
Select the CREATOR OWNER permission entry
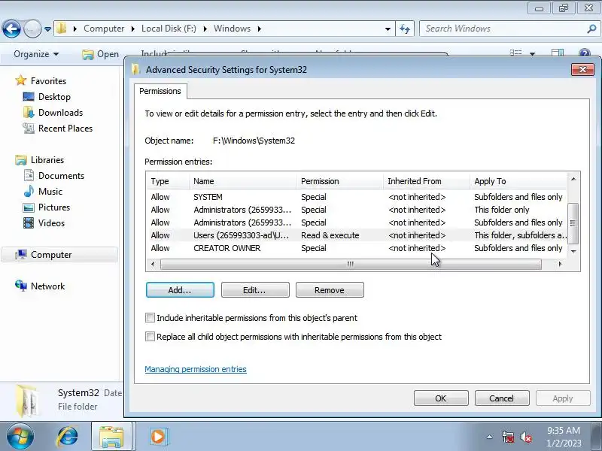pyautogui.click(x=357, y=248)
